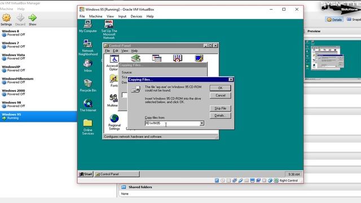Select Windows Vista VM in the list

coord(38,57)
